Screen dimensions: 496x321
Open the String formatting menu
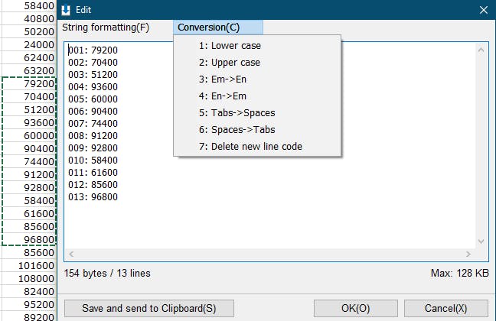pos(106,28)
